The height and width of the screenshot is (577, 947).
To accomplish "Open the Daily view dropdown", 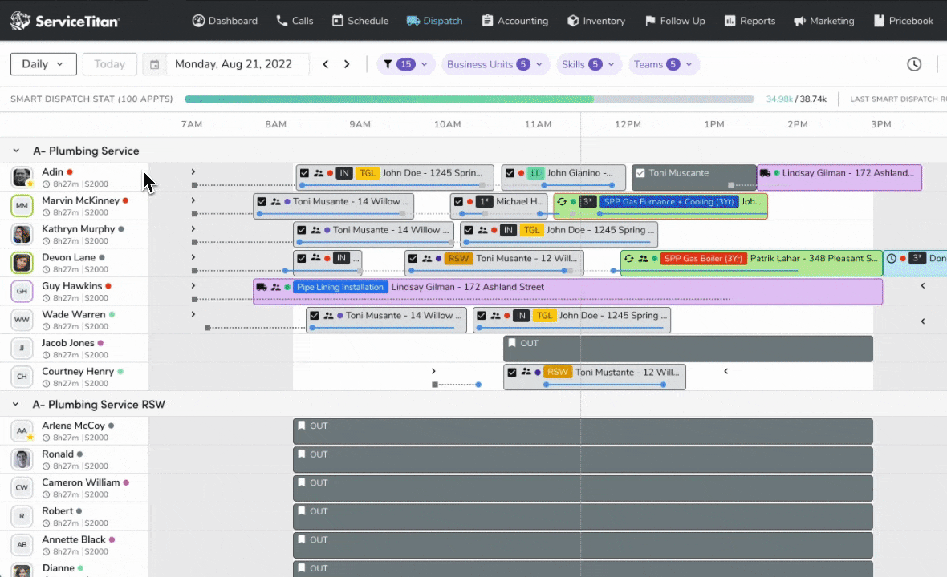I will pos(43,63).
